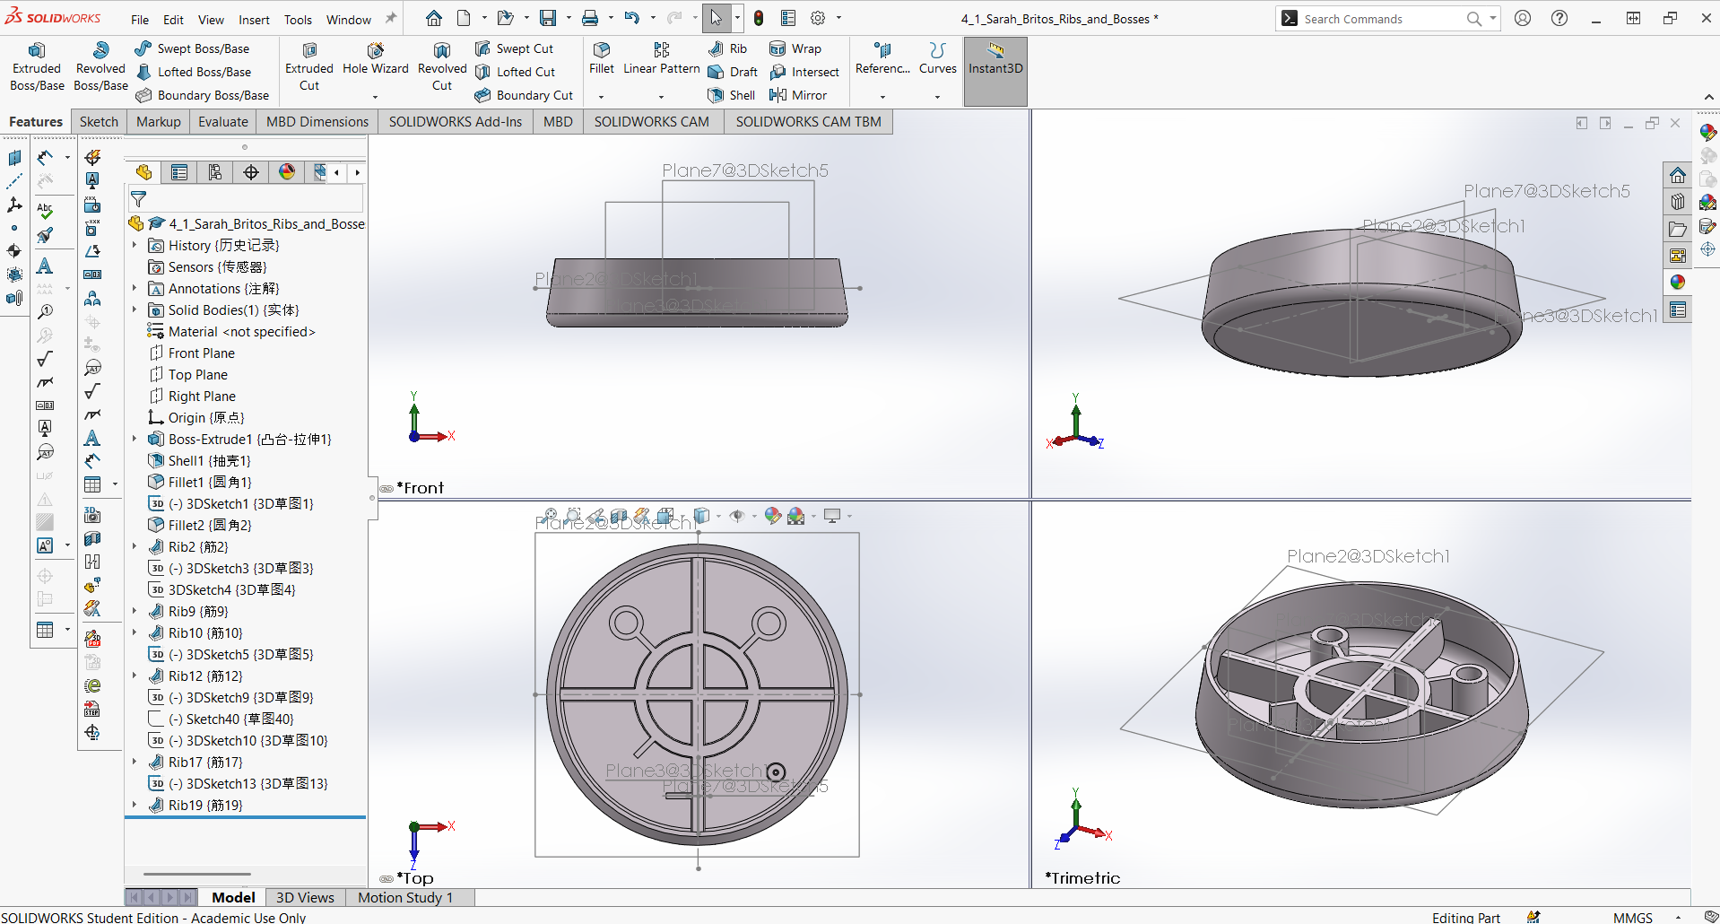Select the Extruded Boss/Base tool
Screen dimensions: 1720x924
37,67
